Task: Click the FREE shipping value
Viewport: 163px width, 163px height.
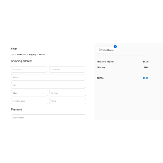Action: coord(146,67)
